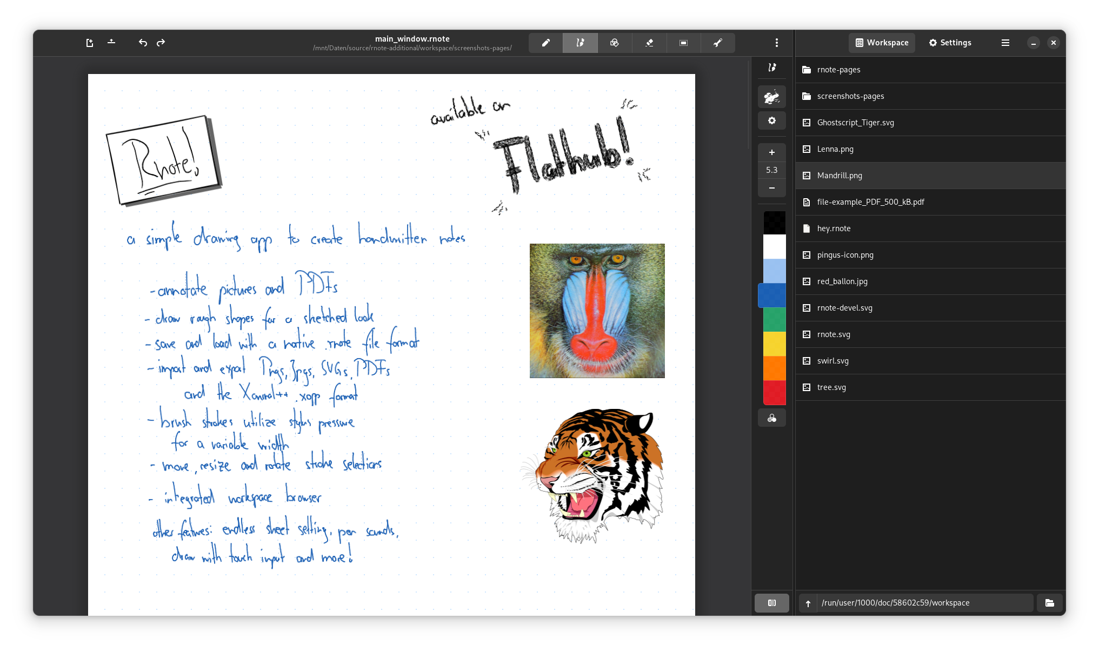
Task: Switch to the Shaper tool
Action: [x=615, y=43]
